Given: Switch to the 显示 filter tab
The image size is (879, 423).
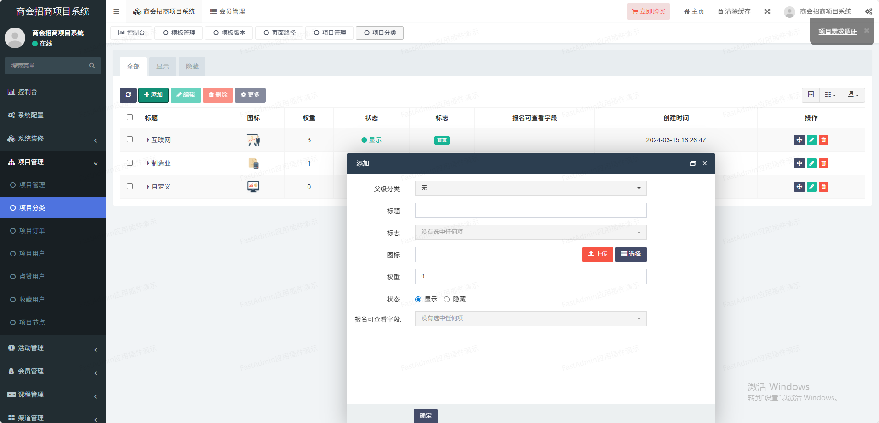Looking at the screenshot, I should pos(162,67).
